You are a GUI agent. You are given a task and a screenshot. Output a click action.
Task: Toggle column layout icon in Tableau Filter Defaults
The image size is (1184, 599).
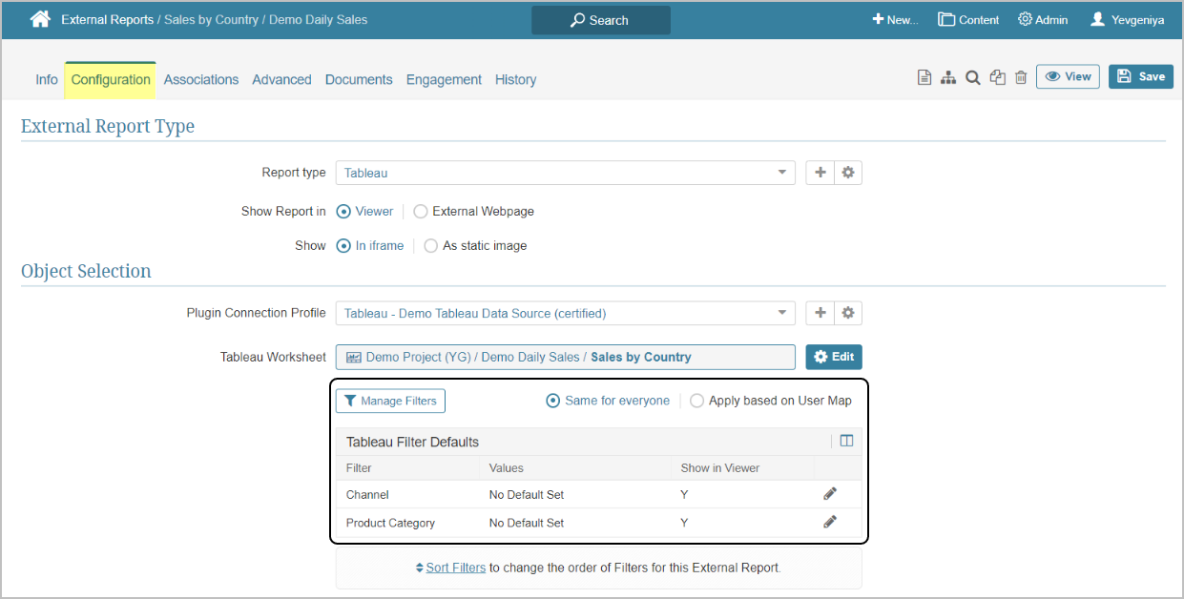tap(846, 441)
